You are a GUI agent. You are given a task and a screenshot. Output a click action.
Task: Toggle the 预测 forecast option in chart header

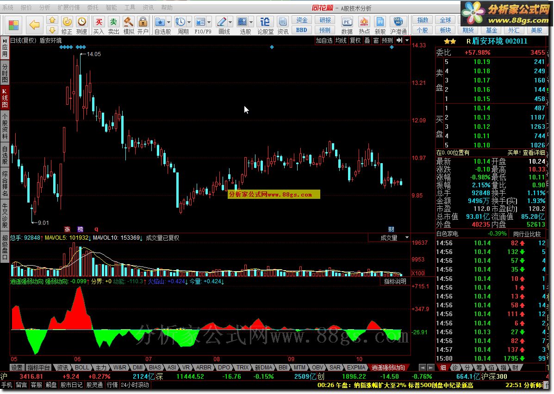point(387,40)
